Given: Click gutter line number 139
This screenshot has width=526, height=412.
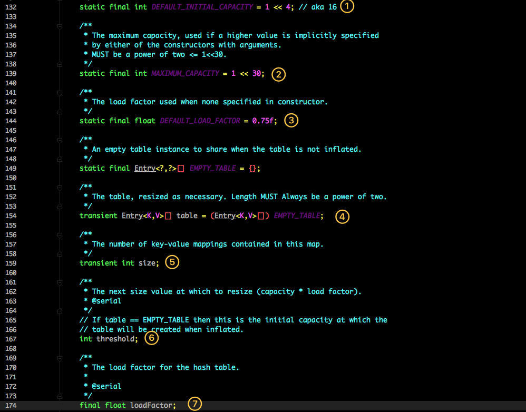Looking at the screenshot, I should pyautogui.click(x=11, y=73).
